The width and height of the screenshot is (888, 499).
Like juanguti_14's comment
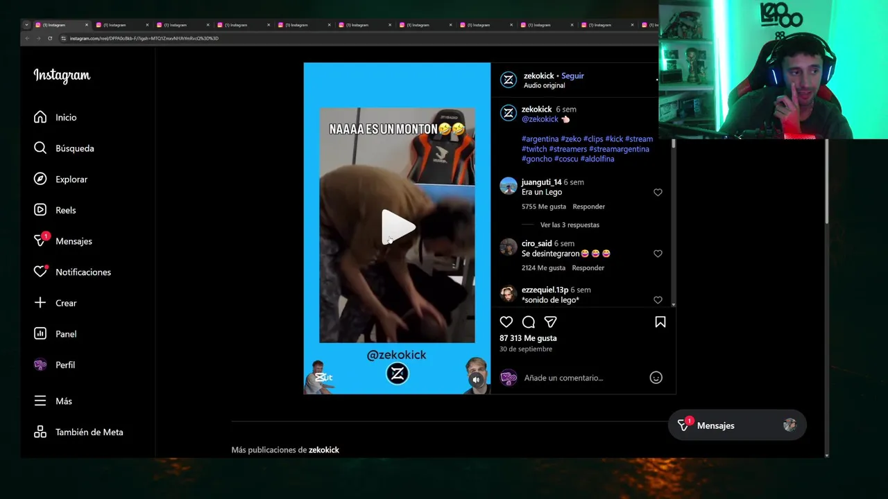pos(658,192)
